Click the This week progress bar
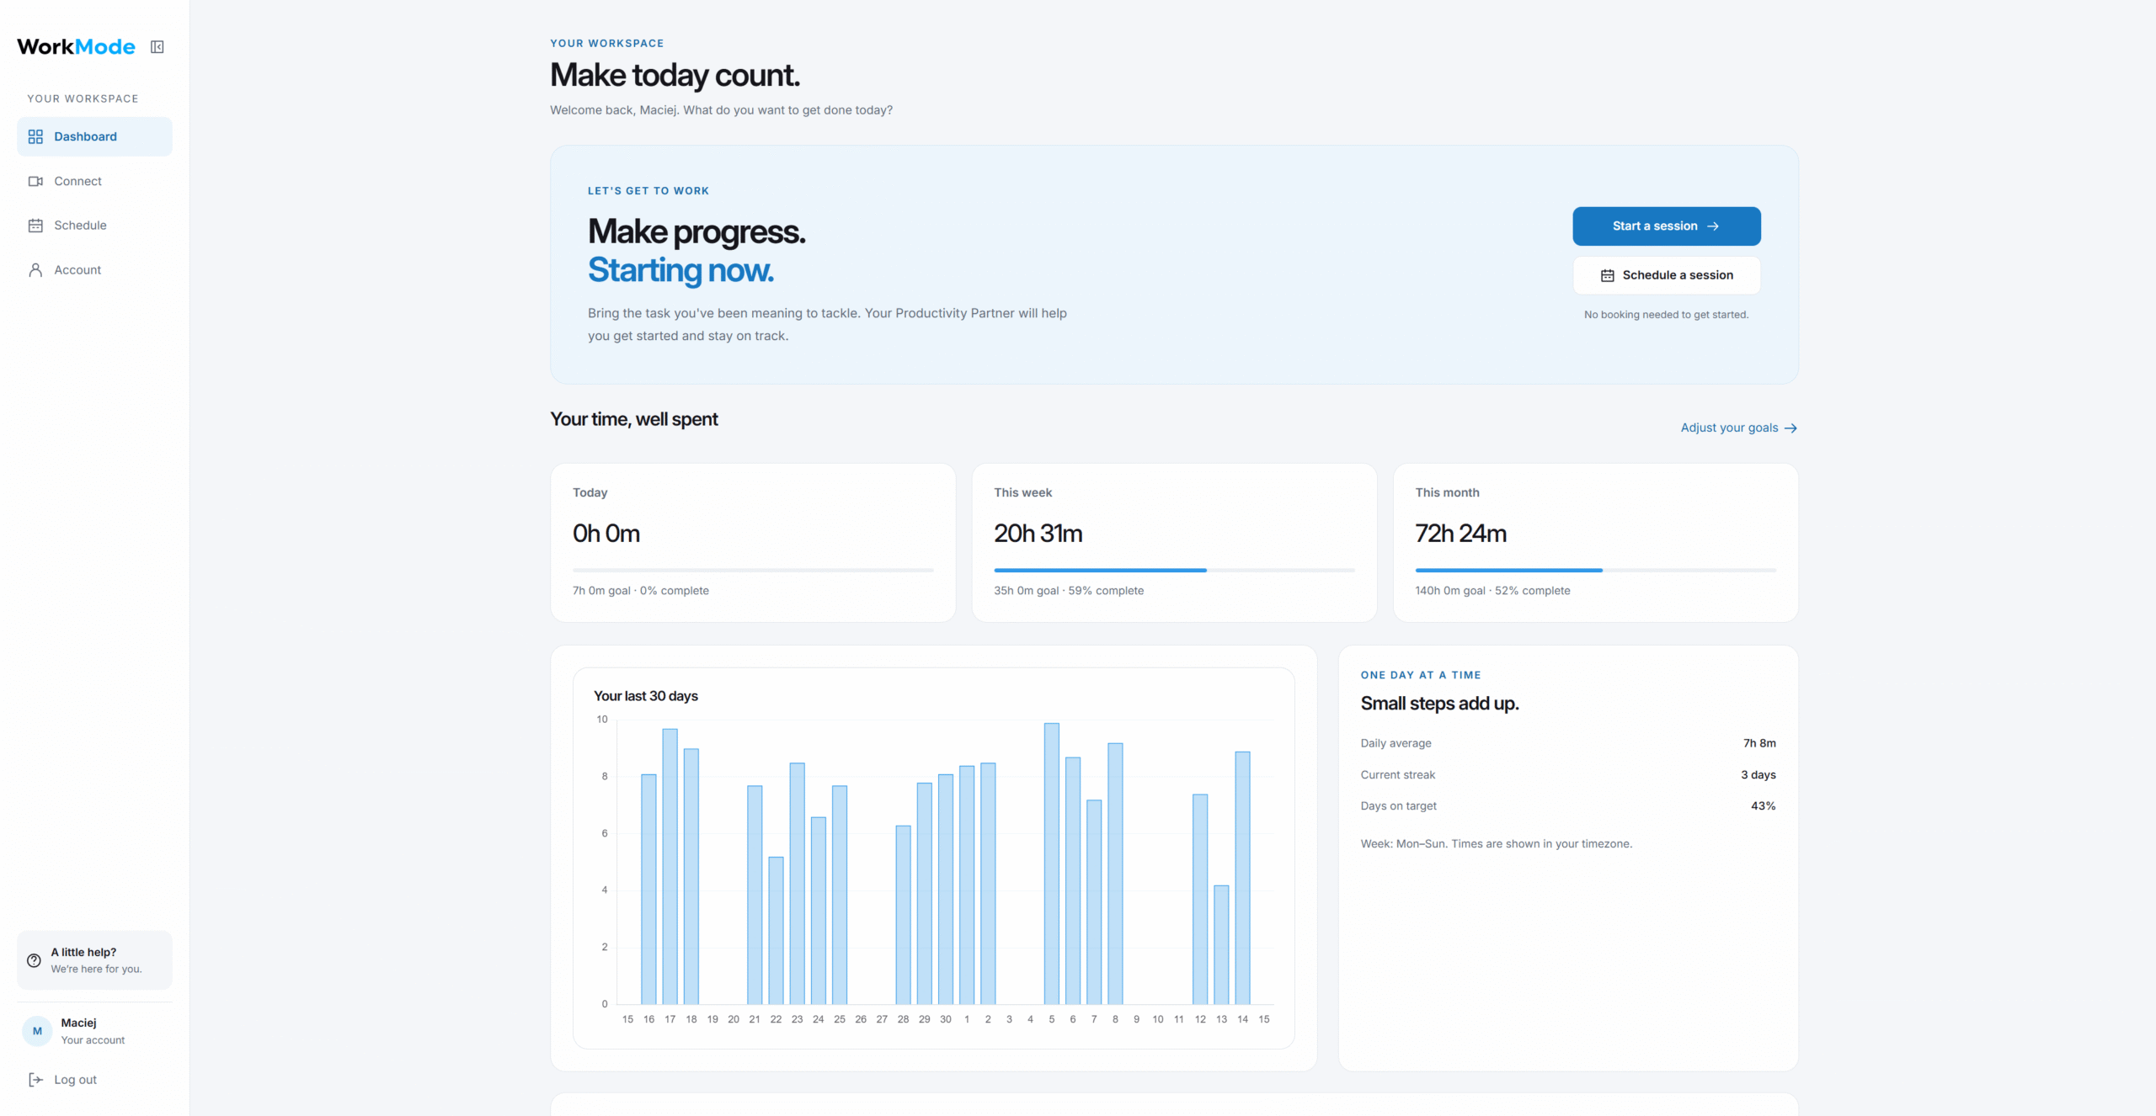Screen dimensions: 2156x1116 (1174, 571)
